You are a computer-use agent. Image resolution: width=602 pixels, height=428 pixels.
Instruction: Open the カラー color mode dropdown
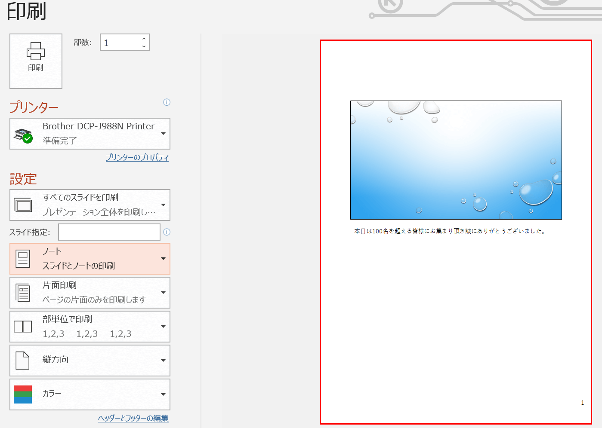point(90,394)
